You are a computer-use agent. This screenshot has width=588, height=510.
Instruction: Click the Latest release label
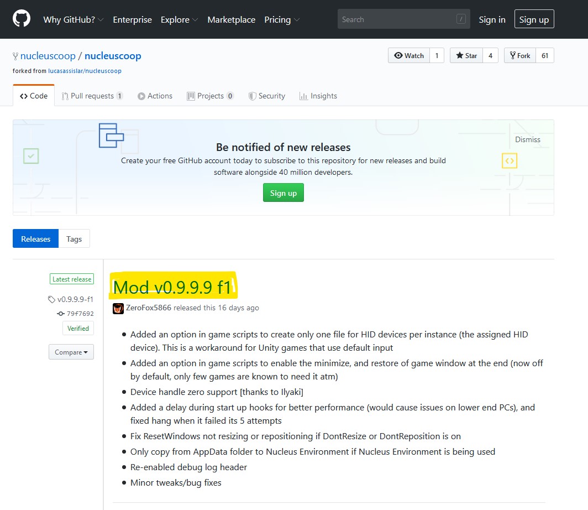(x=72, y=279)
